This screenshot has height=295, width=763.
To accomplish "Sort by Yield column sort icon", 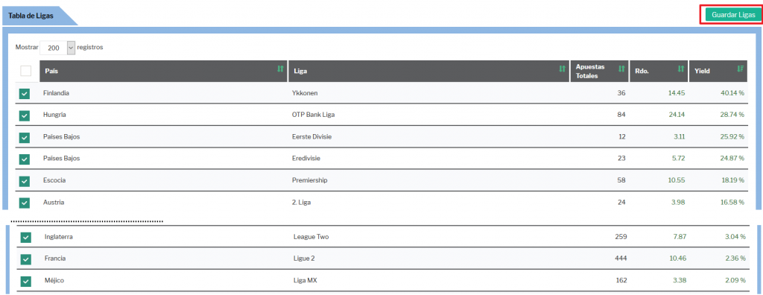I will coord(741,69).
